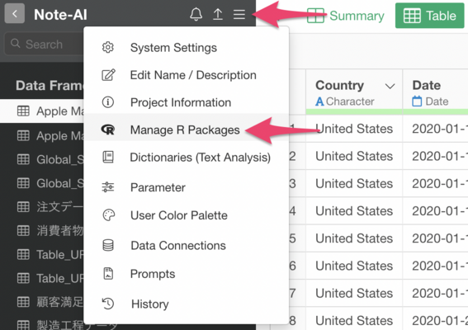Click into the Search field
The height and width of the screenshot is (330, 468).
tap(45, 45)
